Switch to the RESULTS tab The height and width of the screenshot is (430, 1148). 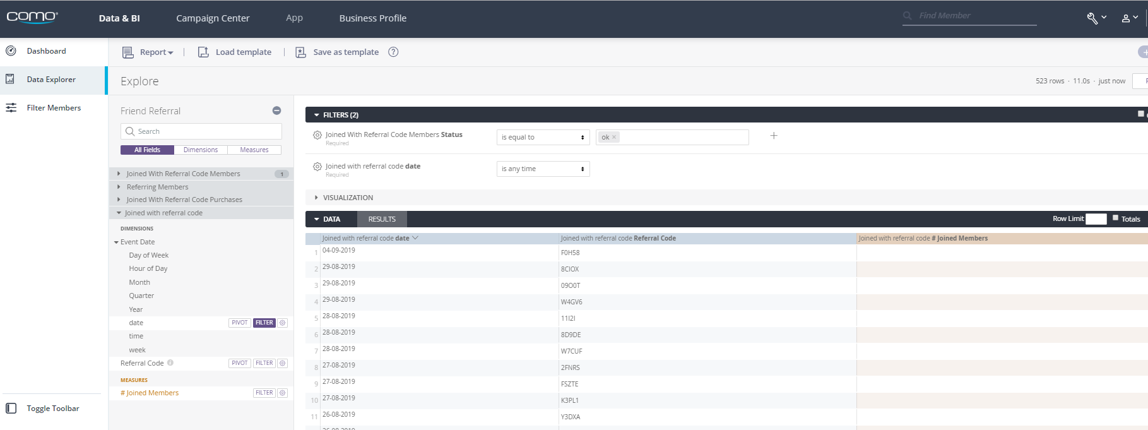pos(382,219)
